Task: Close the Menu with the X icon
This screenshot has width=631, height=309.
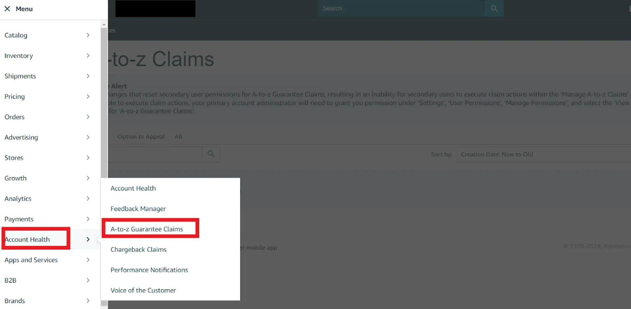Action: pyautogui.click(x=7, y=9)
